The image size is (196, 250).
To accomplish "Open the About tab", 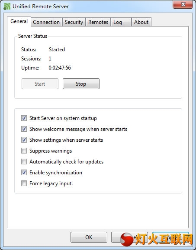I will [141, 22].
